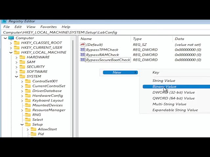Click the Setup folder icon
The height and width of the screenshot is (157, 210).
[28, 124]
